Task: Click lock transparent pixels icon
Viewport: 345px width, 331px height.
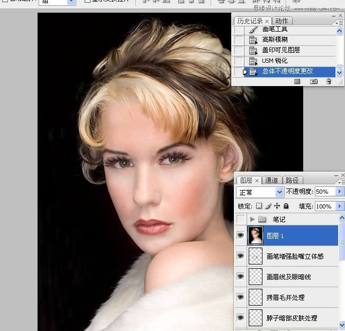Action: [x=259, y=206]
